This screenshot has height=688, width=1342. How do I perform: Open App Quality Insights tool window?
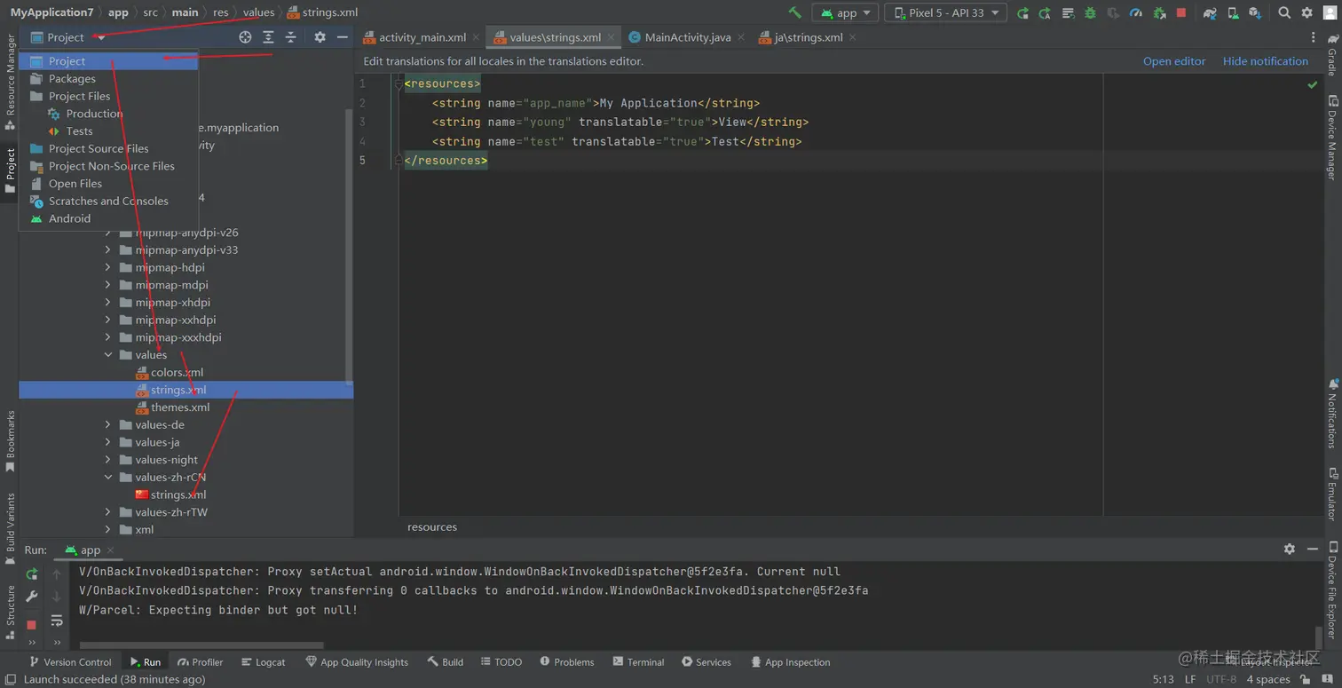coord(357,662)
